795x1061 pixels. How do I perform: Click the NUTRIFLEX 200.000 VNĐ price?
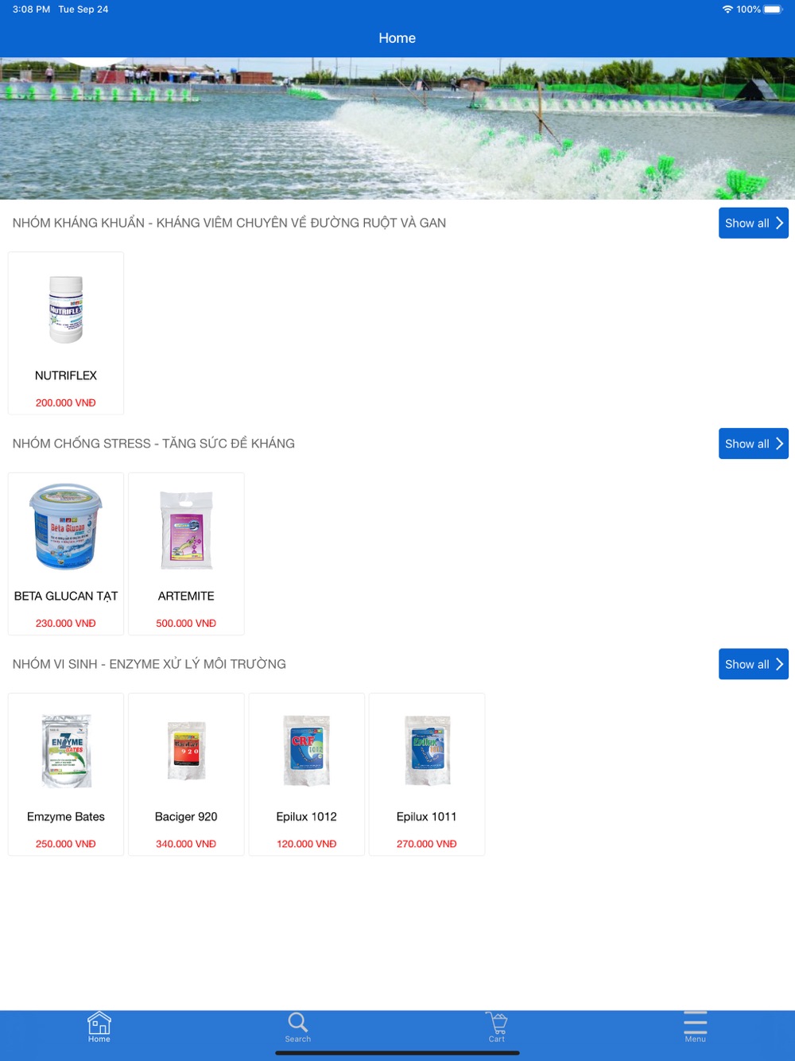click(66, 403)
